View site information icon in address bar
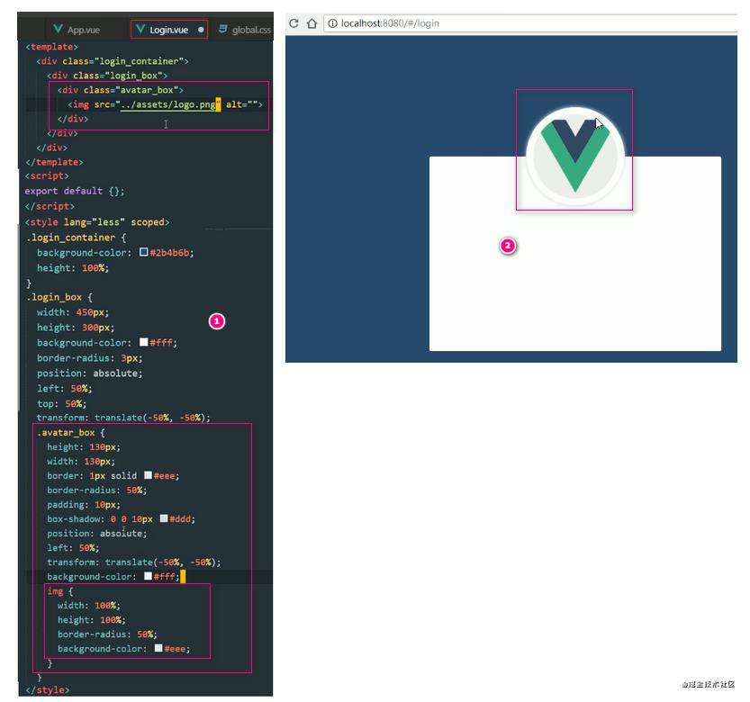 (x=332, y=23)
